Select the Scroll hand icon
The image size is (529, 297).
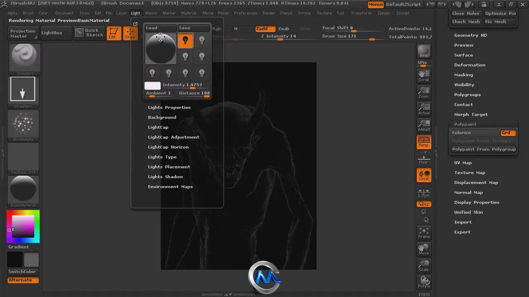424,75
